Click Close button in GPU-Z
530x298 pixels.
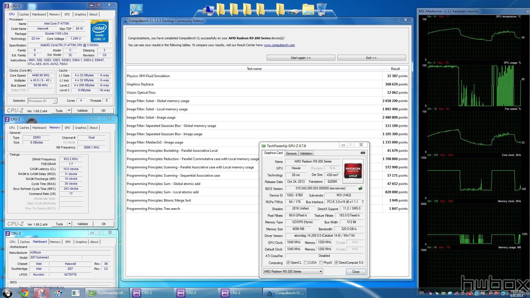tap(356, 272)
